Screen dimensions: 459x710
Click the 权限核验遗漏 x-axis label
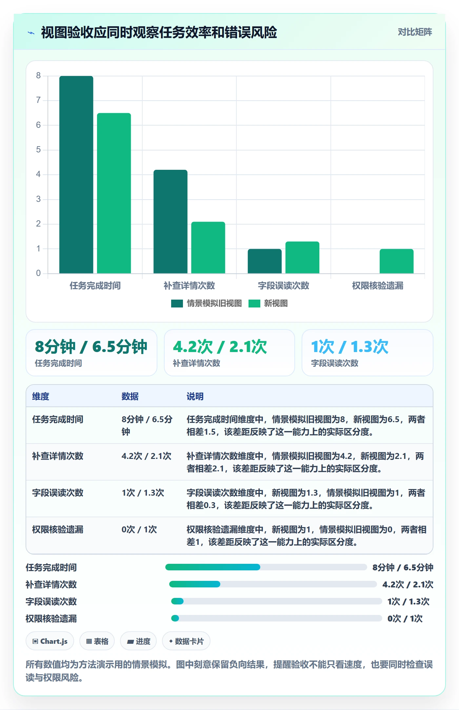point(378,286)
